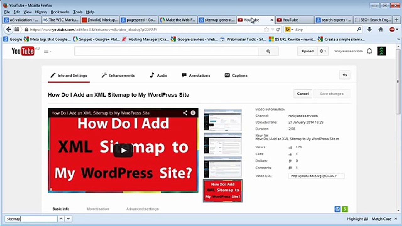Open the Hosting Manager bookmark
Image resolution: width=402 pixels, height=226 pixels.
click(145, 39)
